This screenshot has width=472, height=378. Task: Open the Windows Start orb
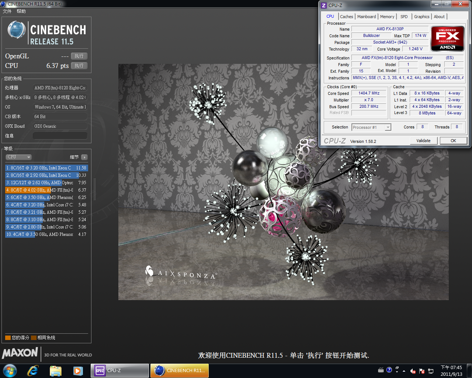[10, 370]
